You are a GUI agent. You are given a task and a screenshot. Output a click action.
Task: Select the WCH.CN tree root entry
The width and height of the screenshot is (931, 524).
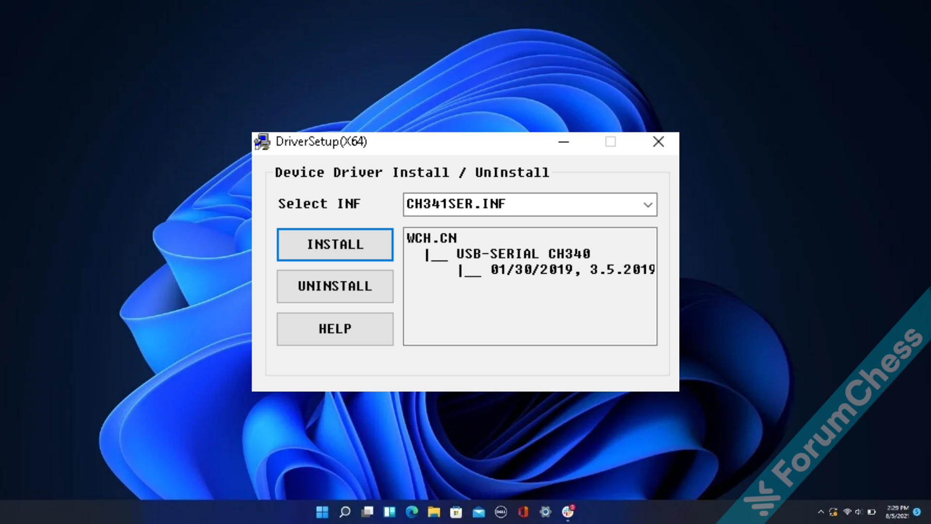click(x=432, y=238)
